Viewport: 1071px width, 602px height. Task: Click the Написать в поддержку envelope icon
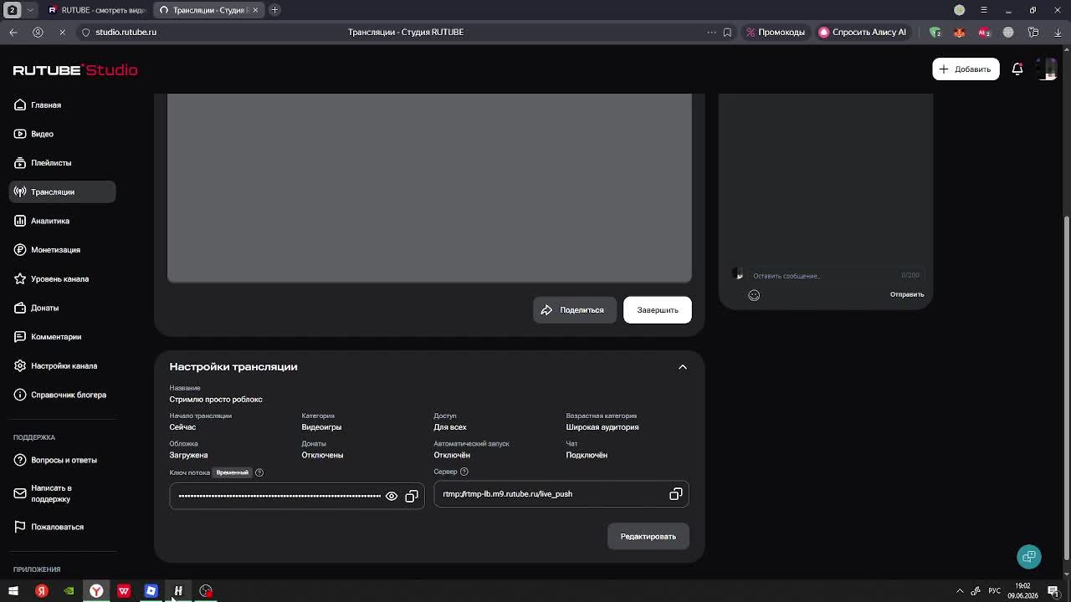point(20,493)
